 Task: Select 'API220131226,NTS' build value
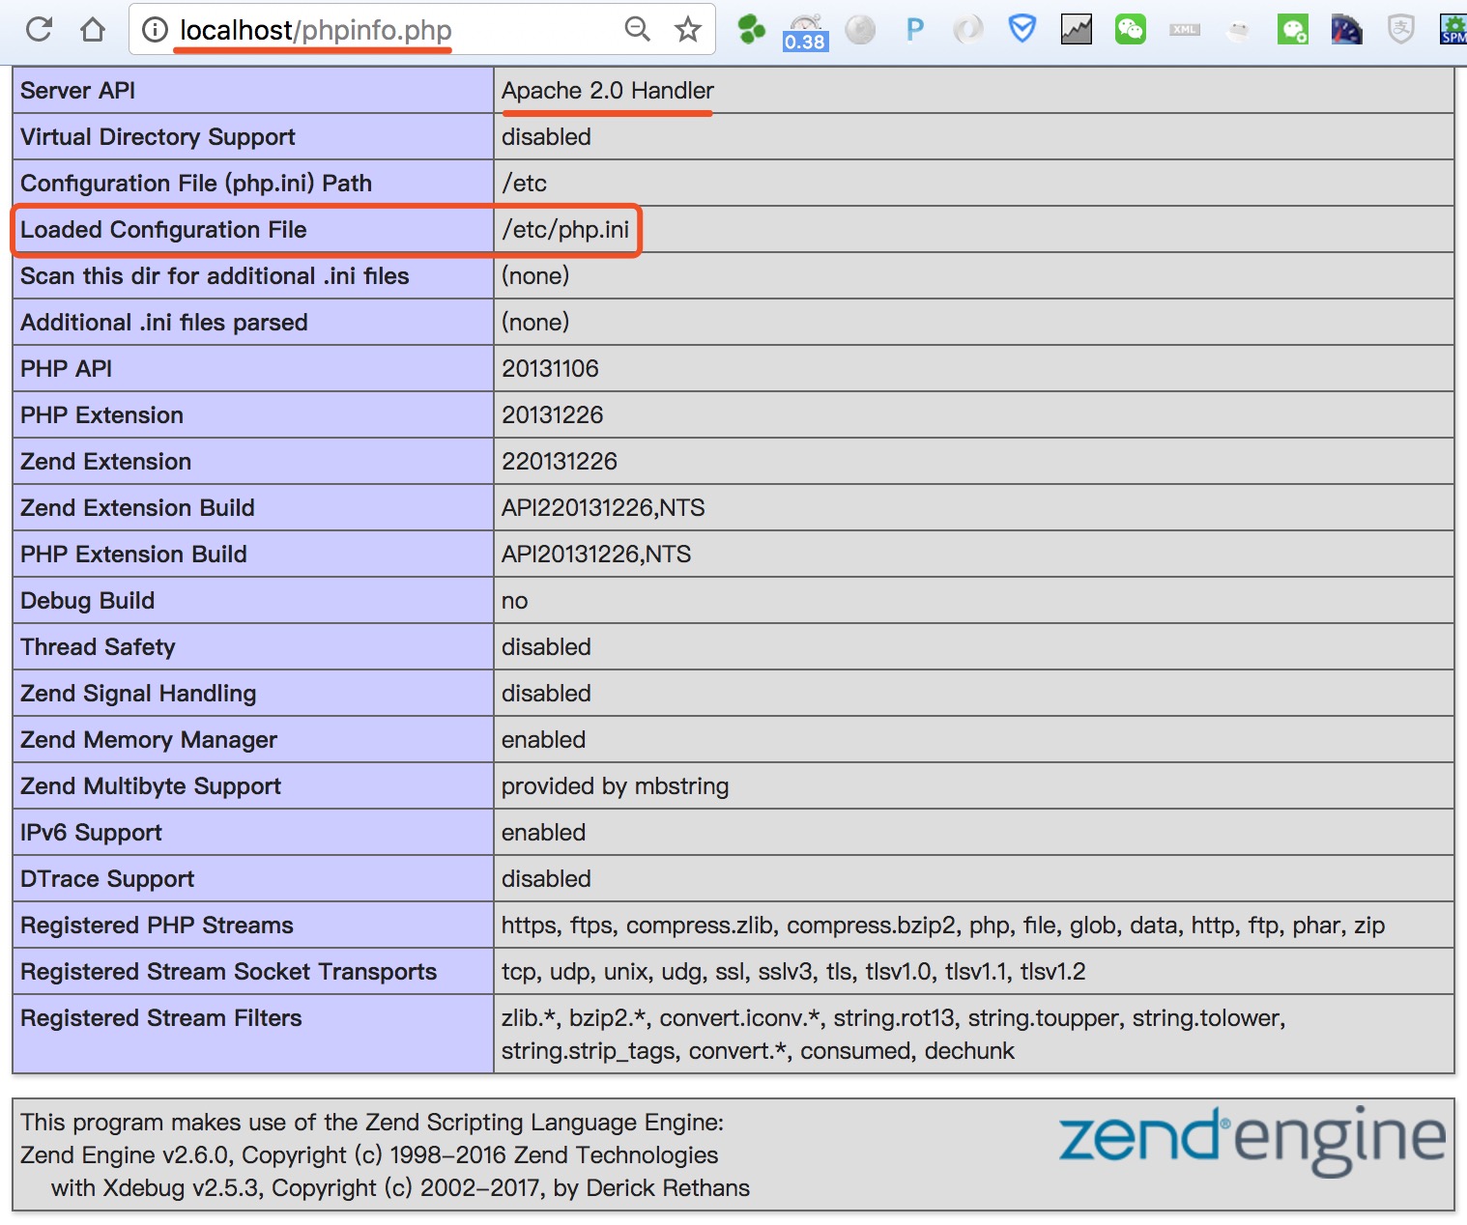[603, 508]
